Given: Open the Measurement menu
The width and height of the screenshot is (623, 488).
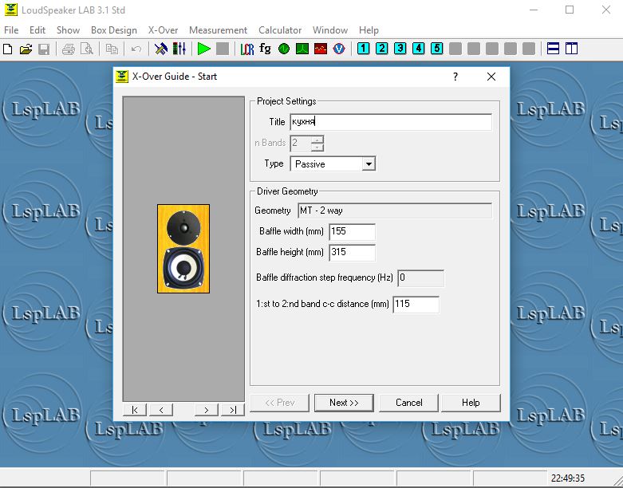Looking at the screenshot, I should (x=218, y=30).
